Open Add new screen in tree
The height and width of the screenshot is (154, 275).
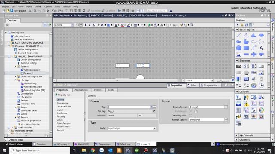coord(31,70)
